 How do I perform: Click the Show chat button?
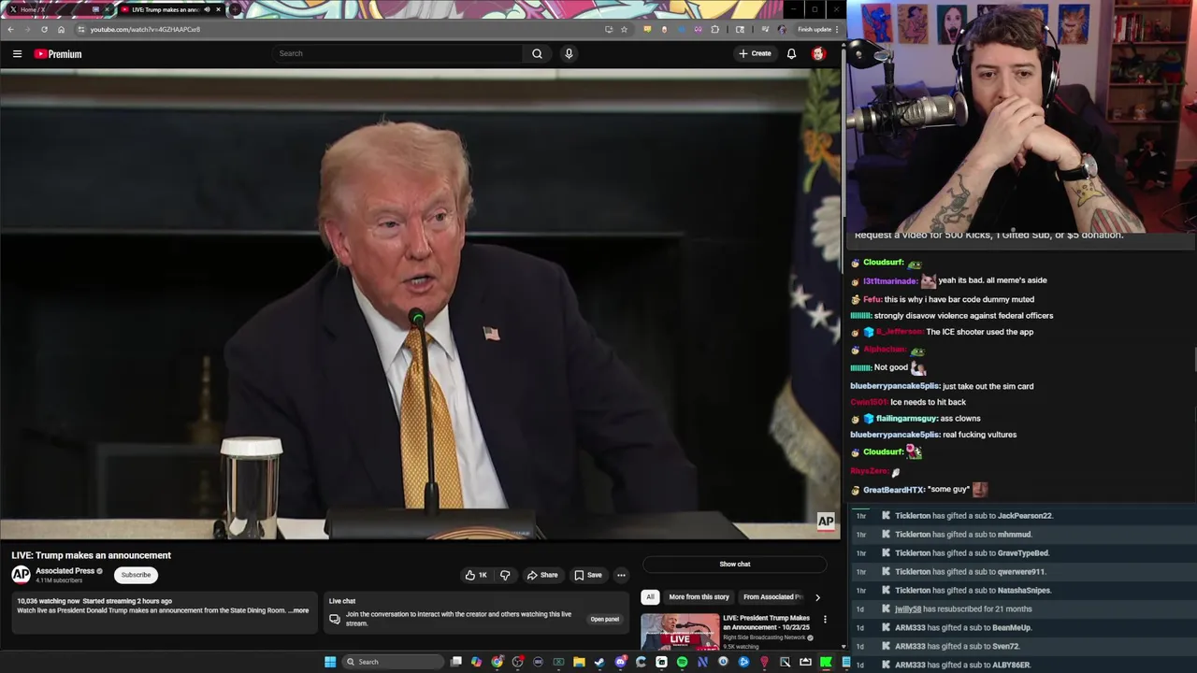pyautogui.click(x=735, y=564)
